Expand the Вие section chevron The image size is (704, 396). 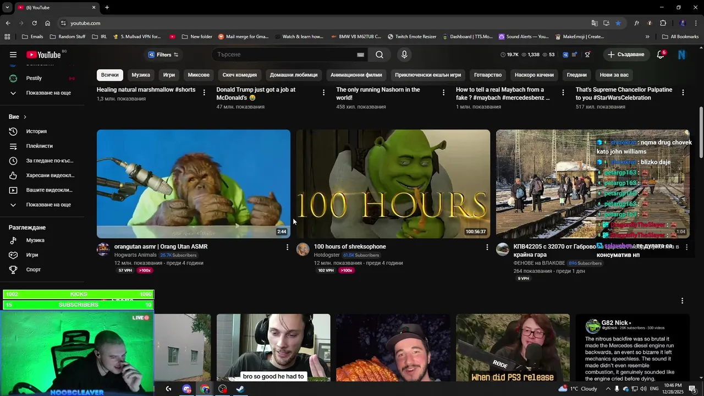click(25, 117)
